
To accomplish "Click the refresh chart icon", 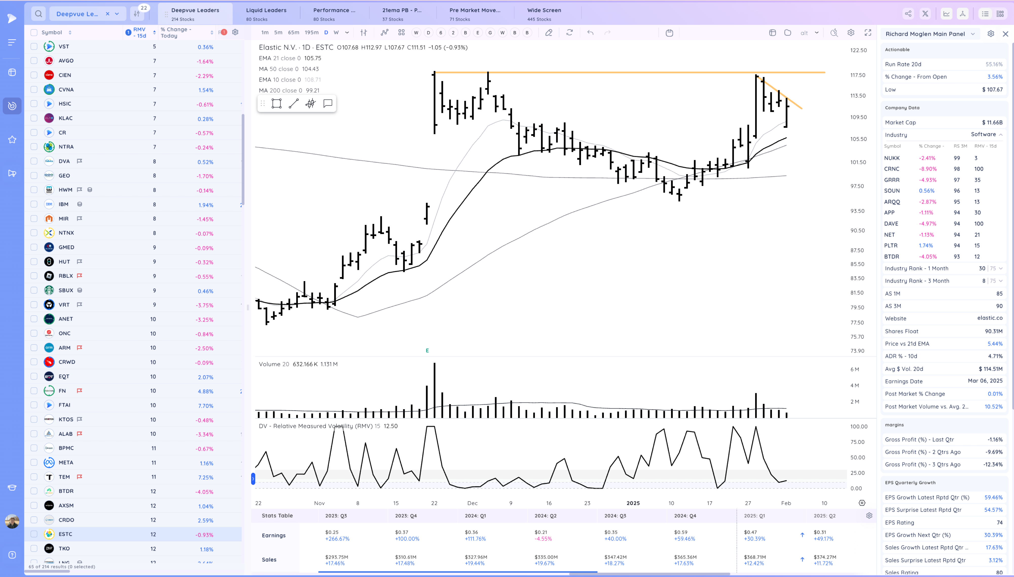I will pyautogui.click(x=569, y=32).
